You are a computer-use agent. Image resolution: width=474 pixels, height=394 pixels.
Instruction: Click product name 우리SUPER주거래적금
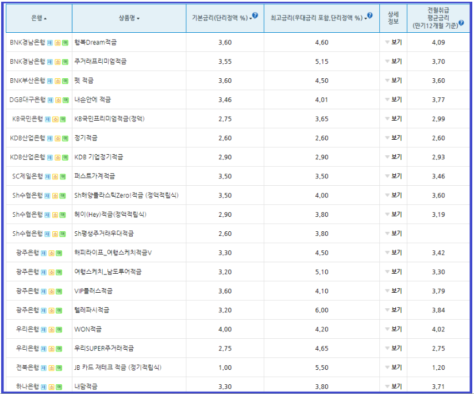point(104,349)
